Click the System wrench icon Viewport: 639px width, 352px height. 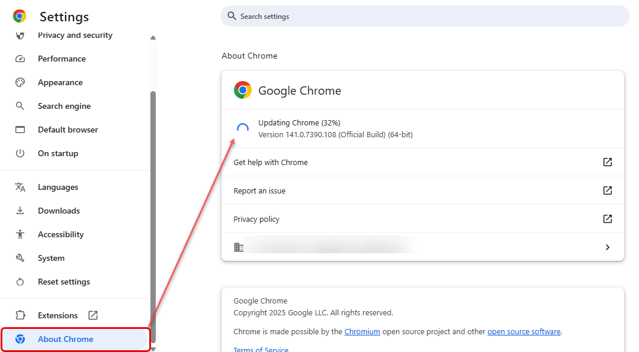(20, 258)
